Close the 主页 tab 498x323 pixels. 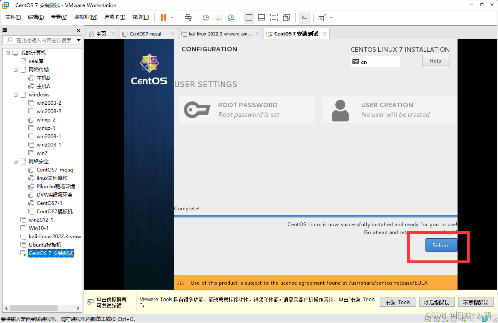click(x=113, y=33)
